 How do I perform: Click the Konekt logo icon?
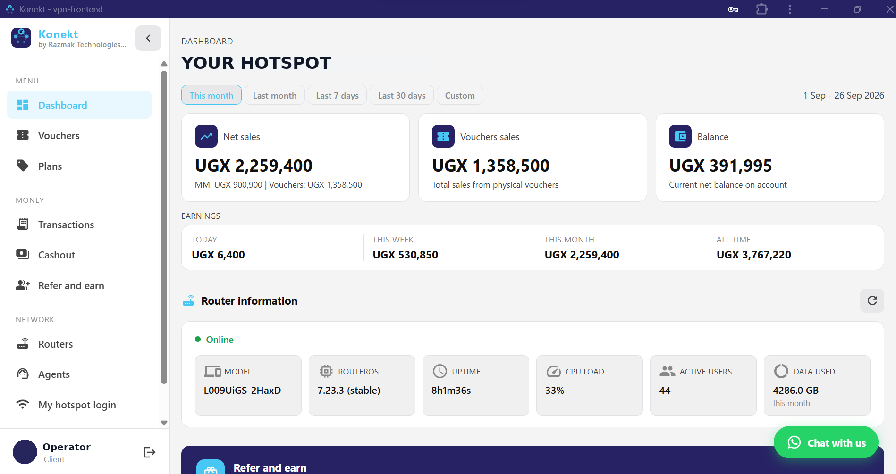(21, 38)
